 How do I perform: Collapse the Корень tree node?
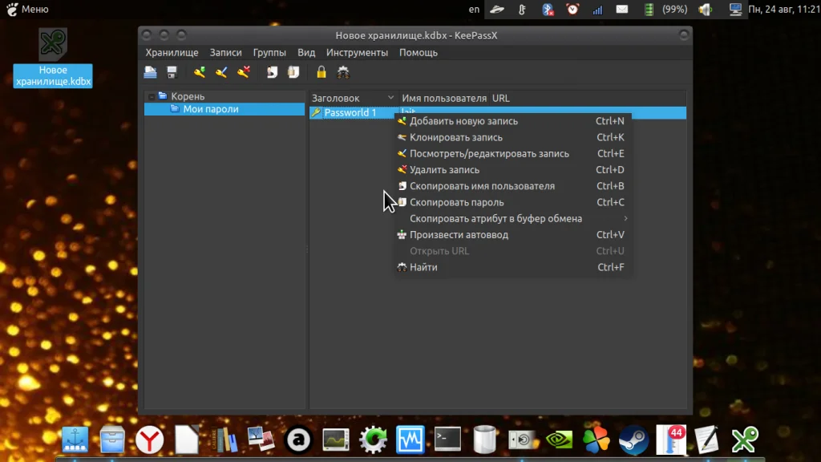pos(151,97)
